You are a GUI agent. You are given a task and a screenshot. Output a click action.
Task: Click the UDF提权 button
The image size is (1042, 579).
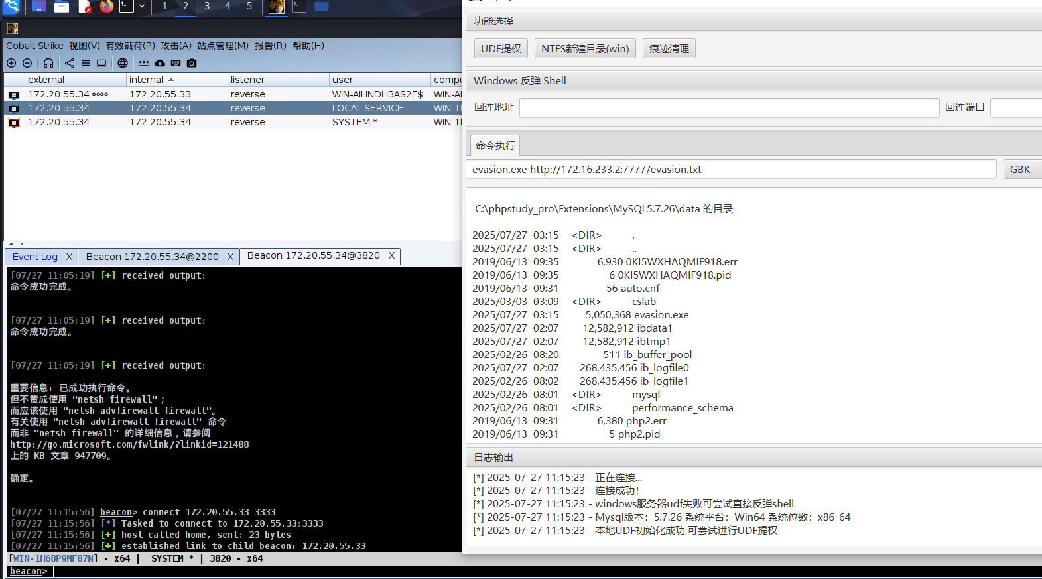pos(501,48)
